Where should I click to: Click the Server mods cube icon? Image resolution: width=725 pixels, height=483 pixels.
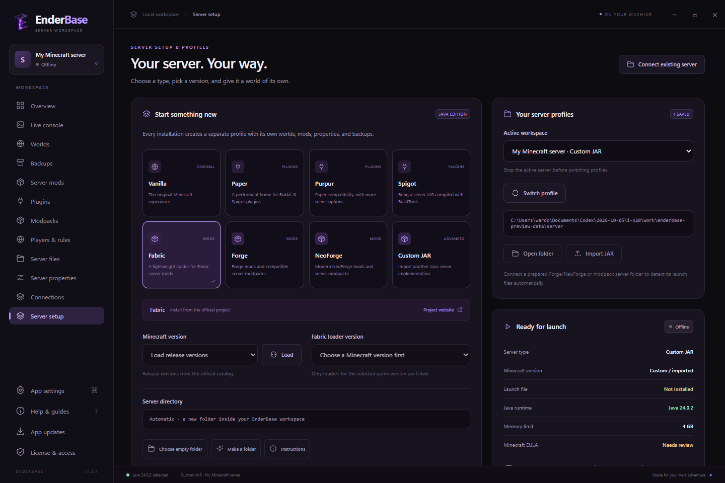20,182
